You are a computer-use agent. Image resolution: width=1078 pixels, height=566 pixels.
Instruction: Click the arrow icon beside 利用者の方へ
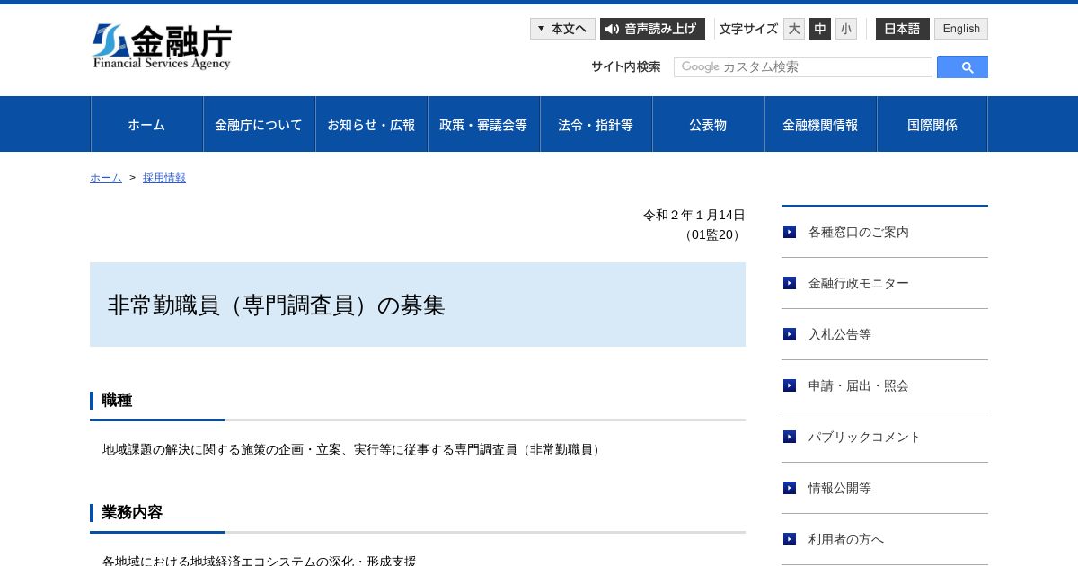tap(790, 539)
